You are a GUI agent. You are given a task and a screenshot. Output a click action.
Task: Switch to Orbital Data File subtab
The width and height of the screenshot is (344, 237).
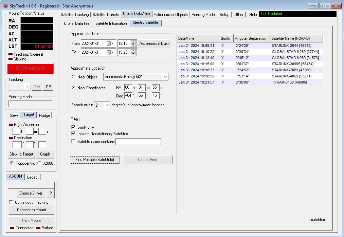(x=76, y=23)
